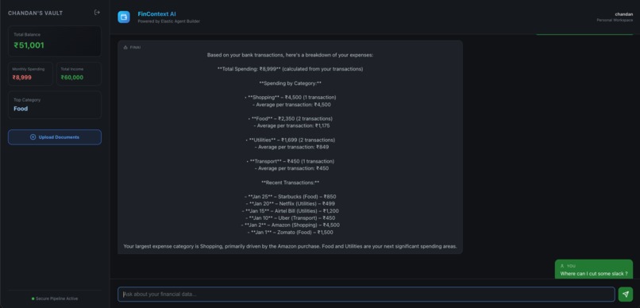The image size is (640, 308).
Task: Click the logout icon beside Chandan's Vault
Action: click(x=97, y=13)
